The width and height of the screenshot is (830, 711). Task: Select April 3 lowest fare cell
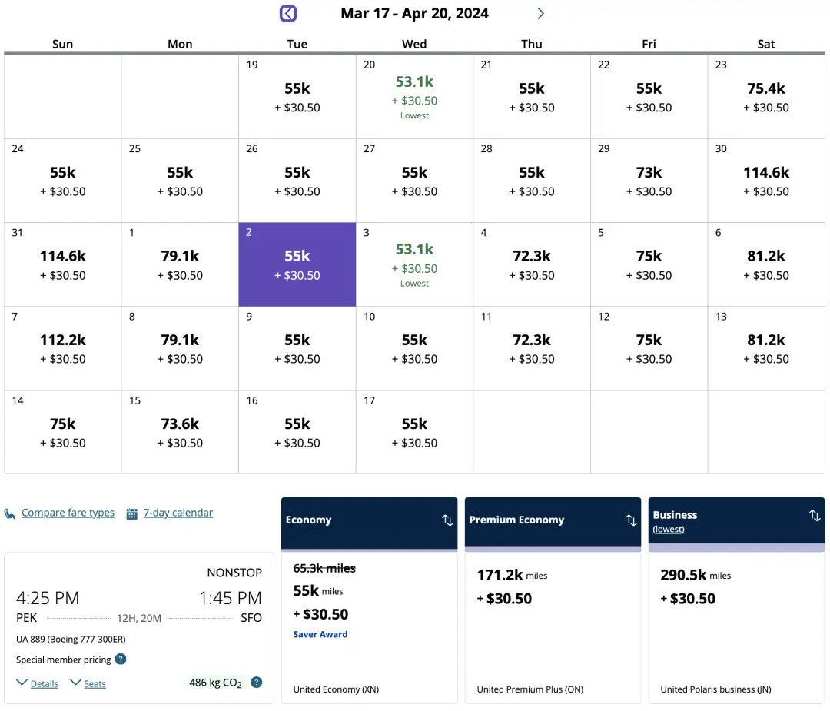[414, 264]
